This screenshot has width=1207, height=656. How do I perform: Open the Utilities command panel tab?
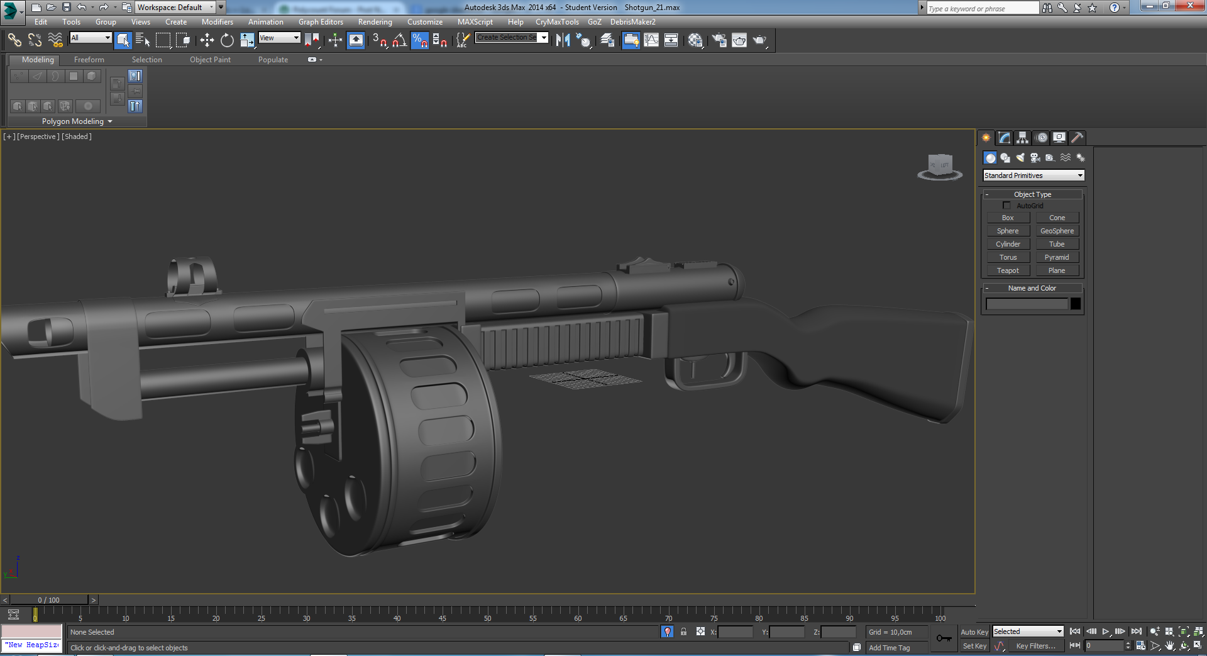point(1077,138)
